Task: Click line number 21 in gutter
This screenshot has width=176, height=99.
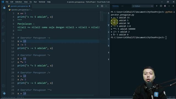Action: point(13,76)
